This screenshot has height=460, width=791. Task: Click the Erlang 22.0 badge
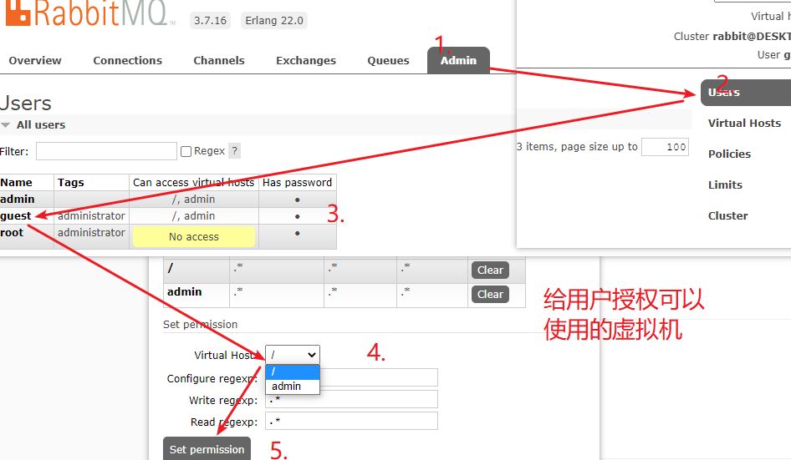tap(274, 21)
